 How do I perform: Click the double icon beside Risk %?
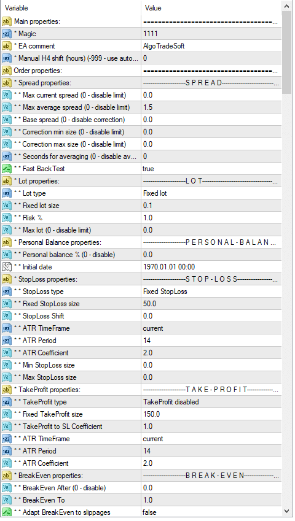click(7, 218)
